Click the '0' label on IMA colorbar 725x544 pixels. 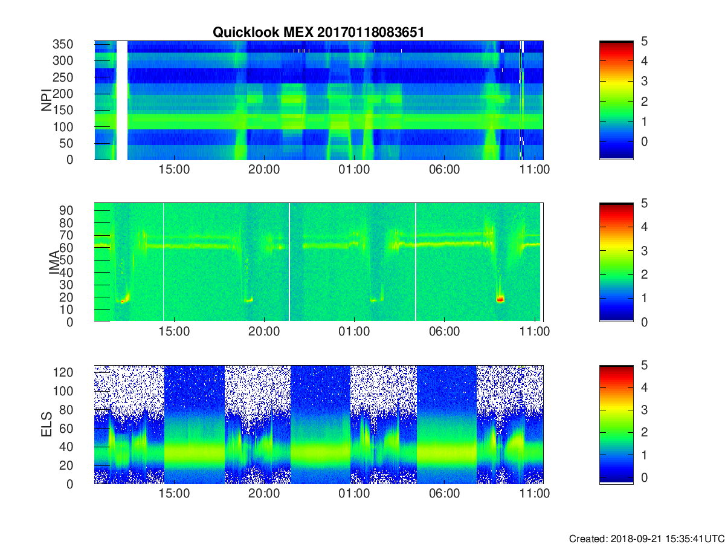click(x=645, y=322)
